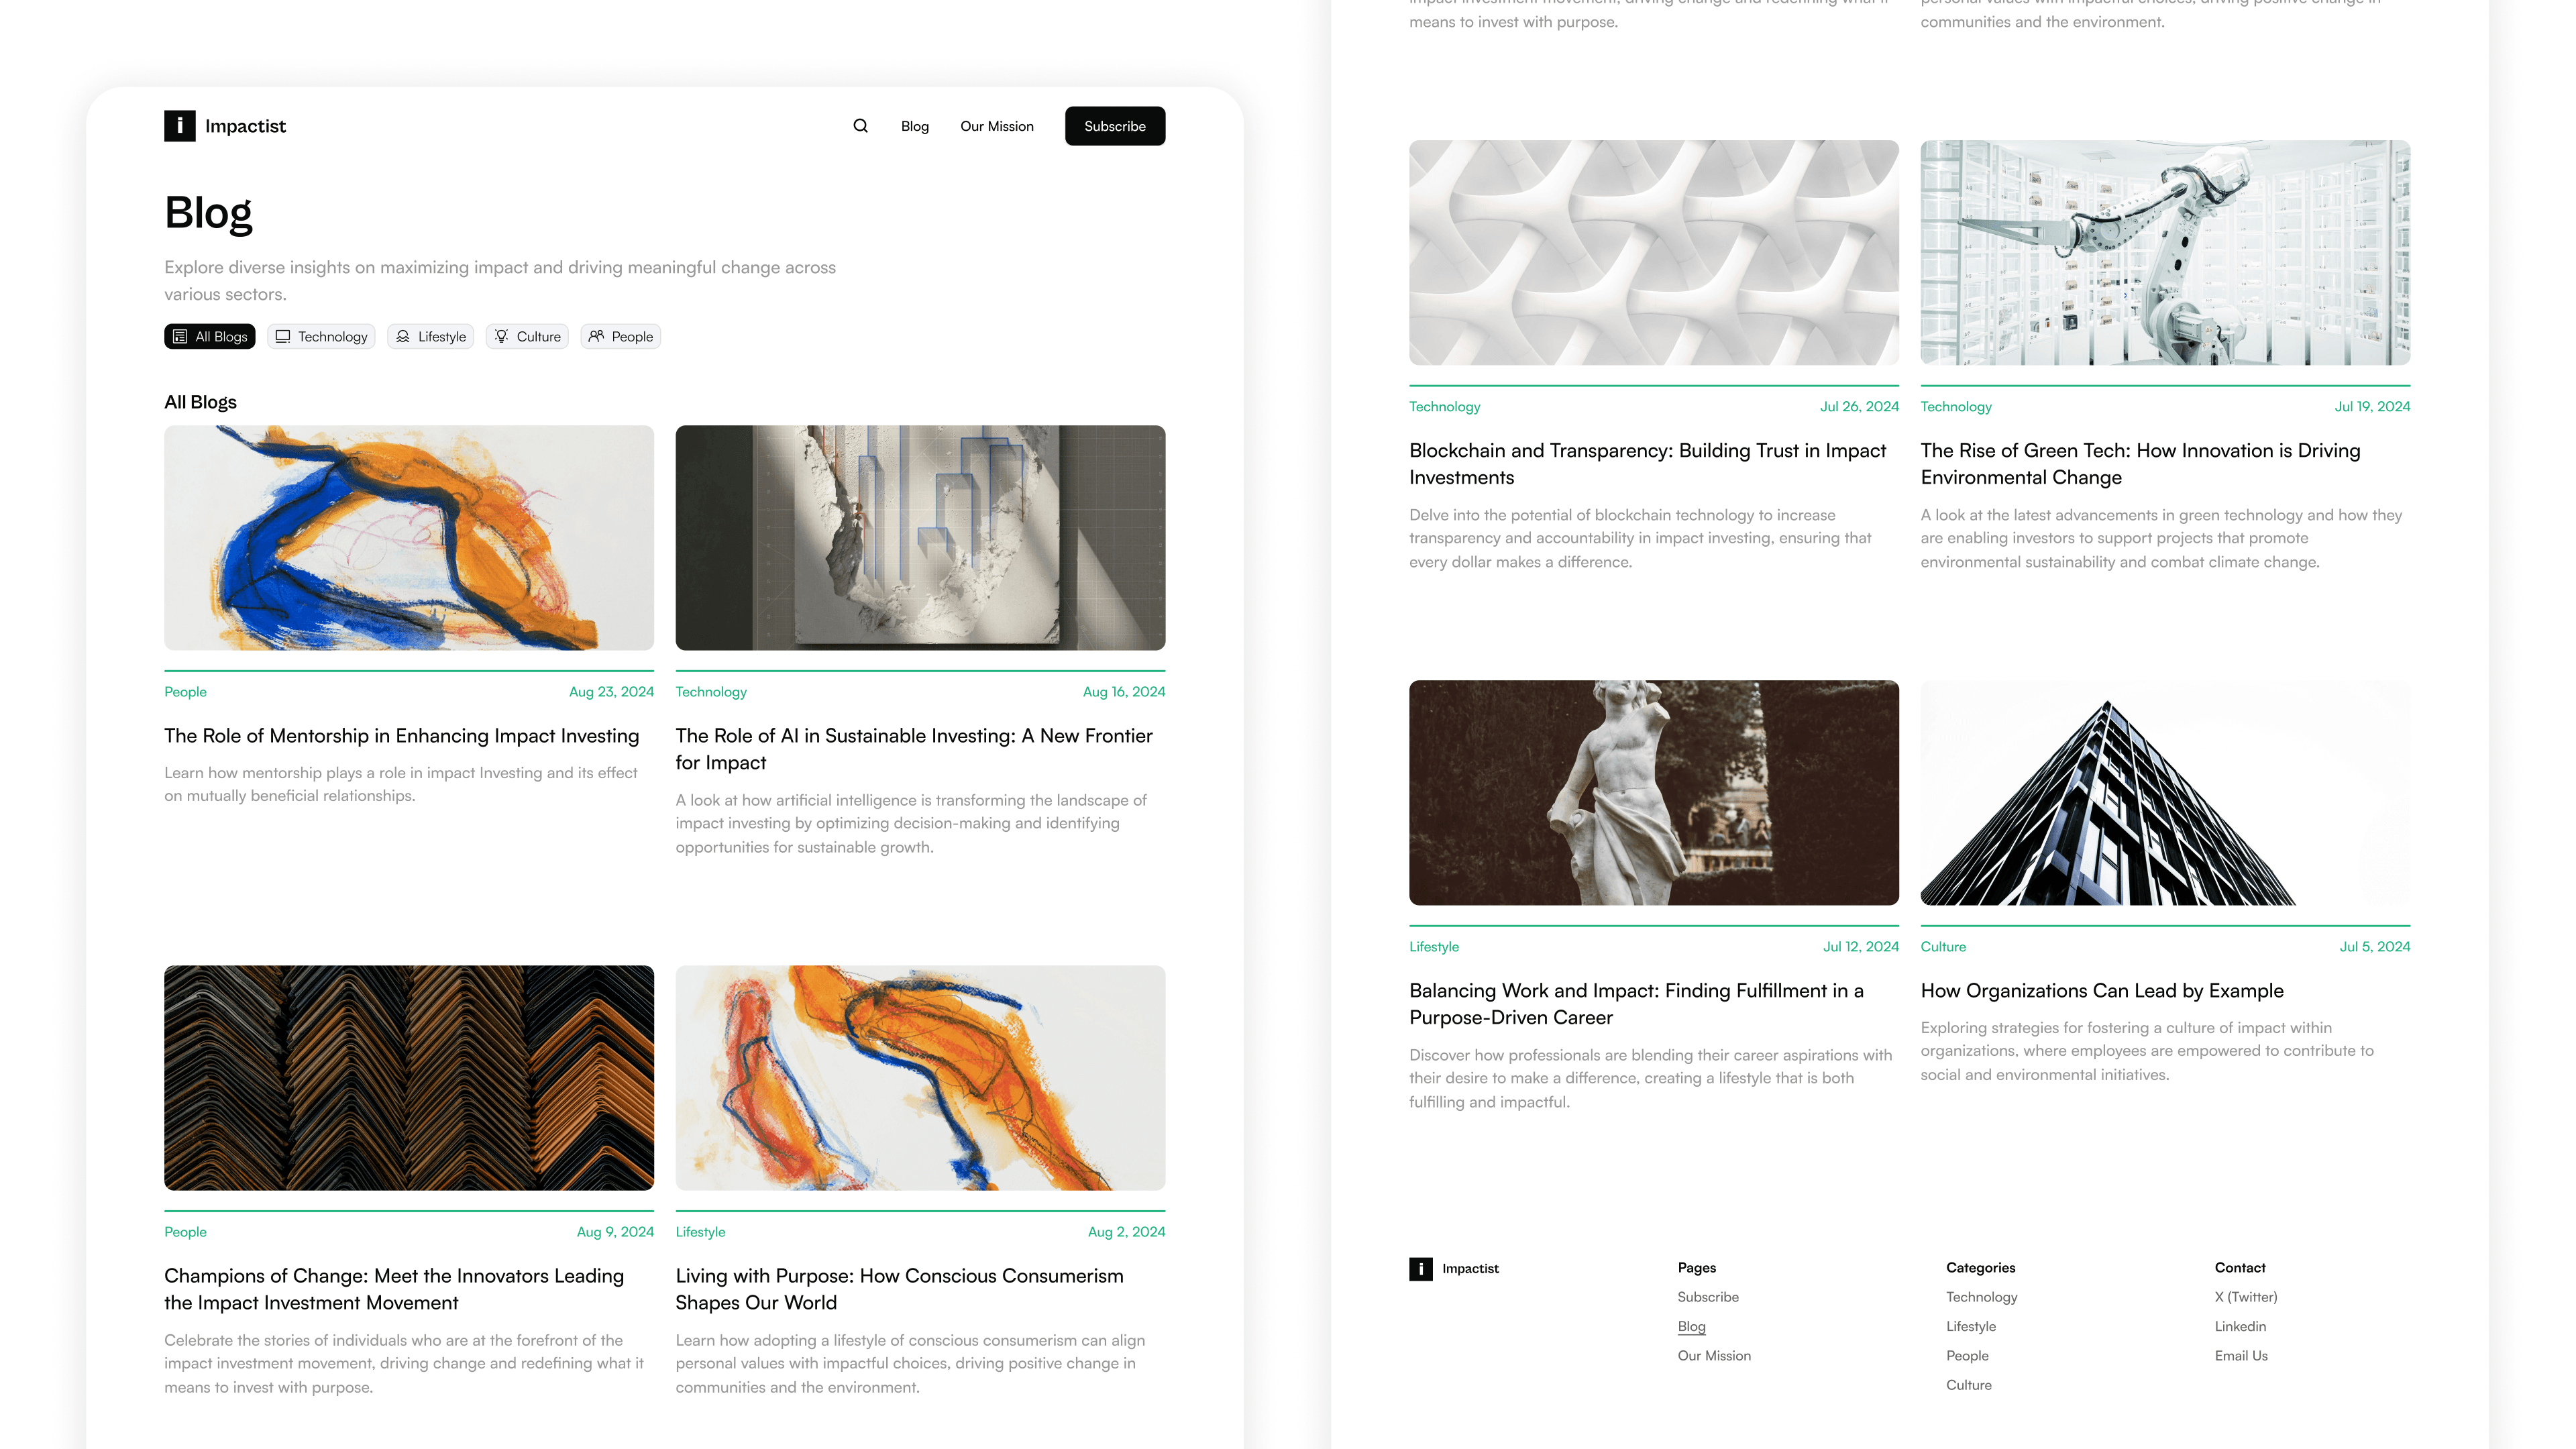Click the footer 'Categories' column heading
2576x1449 pixels.
point(1980,1268)
